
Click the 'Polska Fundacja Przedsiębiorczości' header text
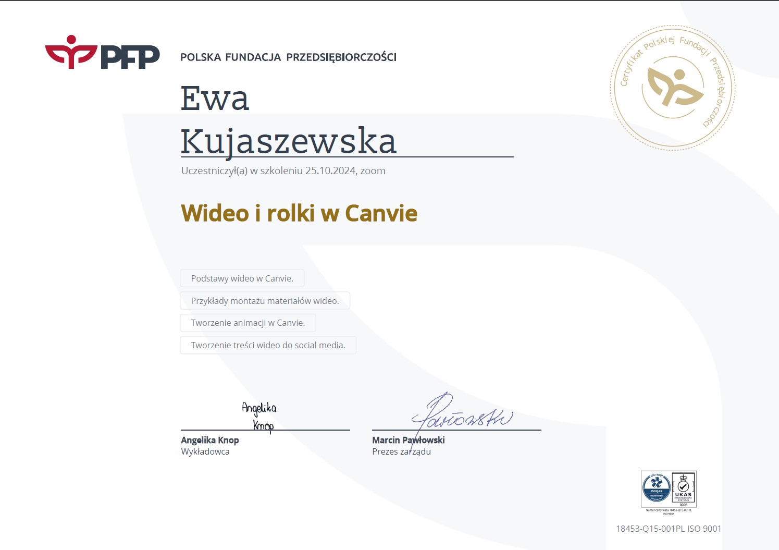[x=288, y=57]
